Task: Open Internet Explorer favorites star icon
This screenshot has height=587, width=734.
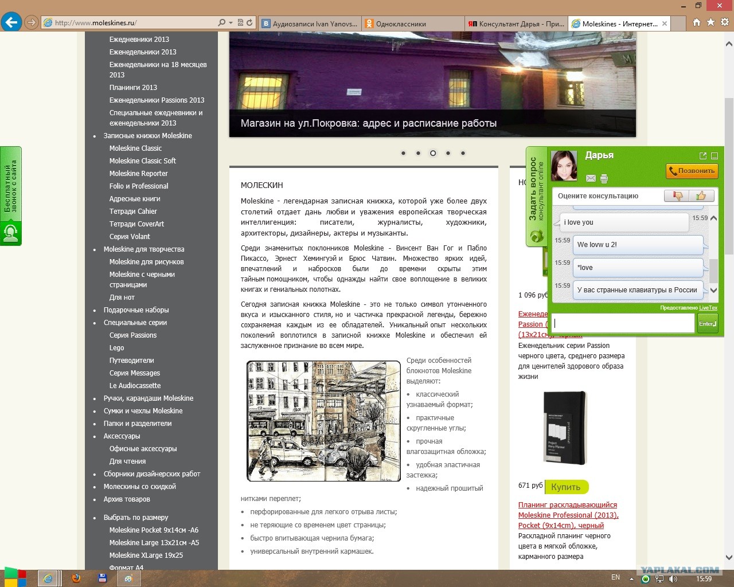Action: point(710,22)
